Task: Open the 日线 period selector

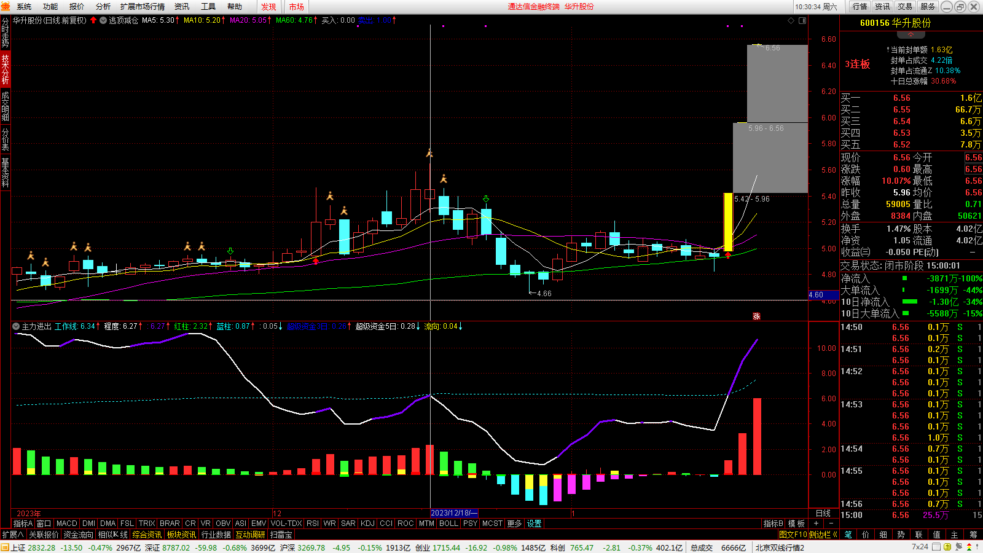Action: (x=823, y=513)
